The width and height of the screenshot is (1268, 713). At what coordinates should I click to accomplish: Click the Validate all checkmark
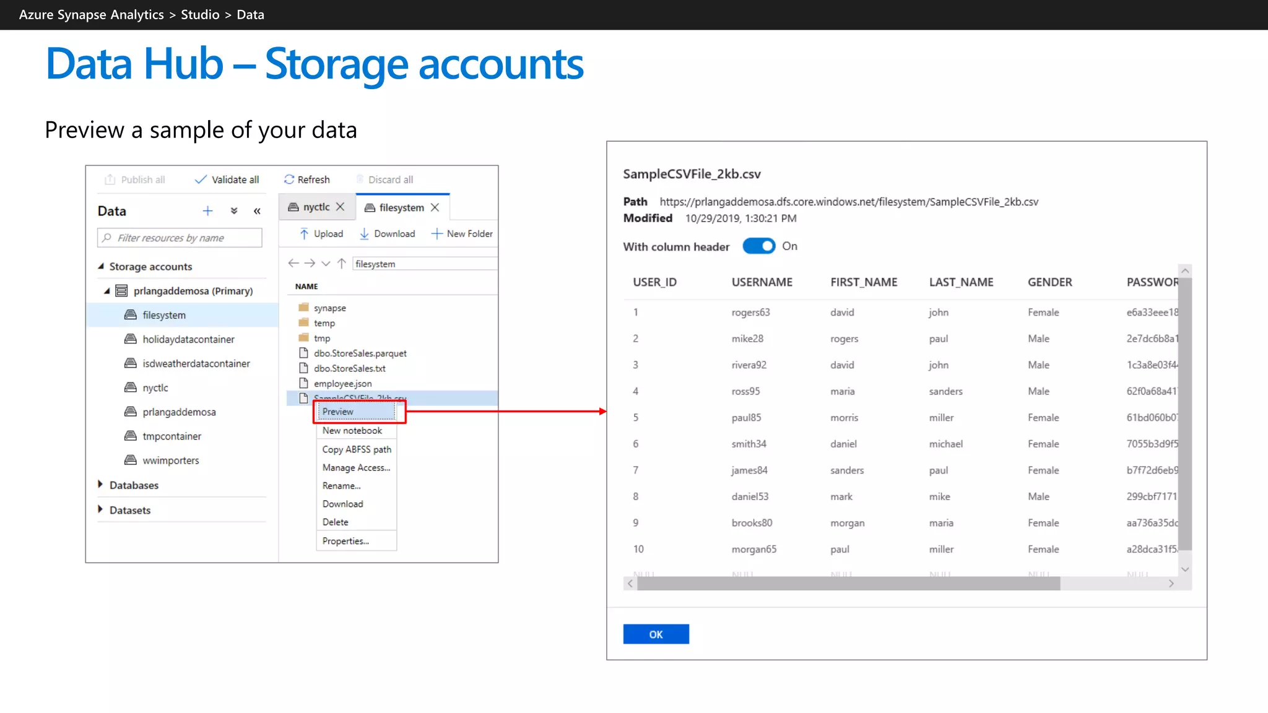pos(201,179)
